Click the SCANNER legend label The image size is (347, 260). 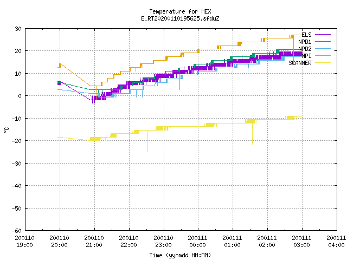coord(300,63)
